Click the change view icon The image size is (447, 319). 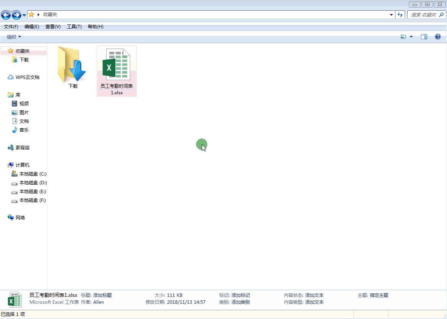coord(403,37)
